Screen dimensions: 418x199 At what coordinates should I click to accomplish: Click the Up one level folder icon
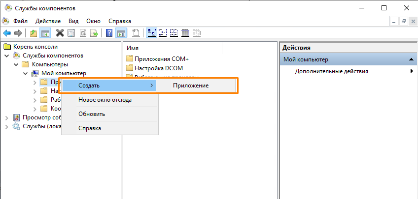(33, 33)
